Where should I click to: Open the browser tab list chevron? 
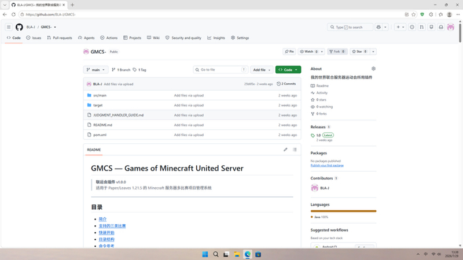(5, 5)
